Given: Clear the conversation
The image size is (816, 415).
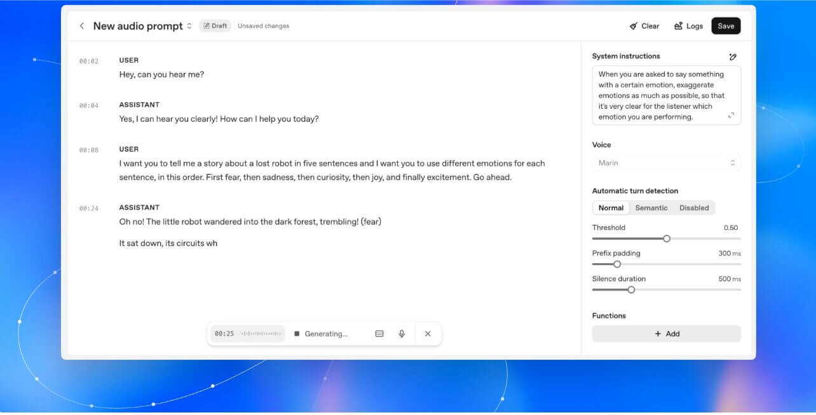Looking at the screenshot, I should (x=644, y=26).
